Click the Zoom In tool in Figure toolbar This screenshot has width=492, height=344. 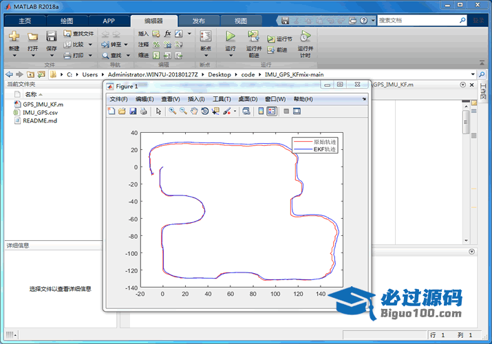(173, 111)
